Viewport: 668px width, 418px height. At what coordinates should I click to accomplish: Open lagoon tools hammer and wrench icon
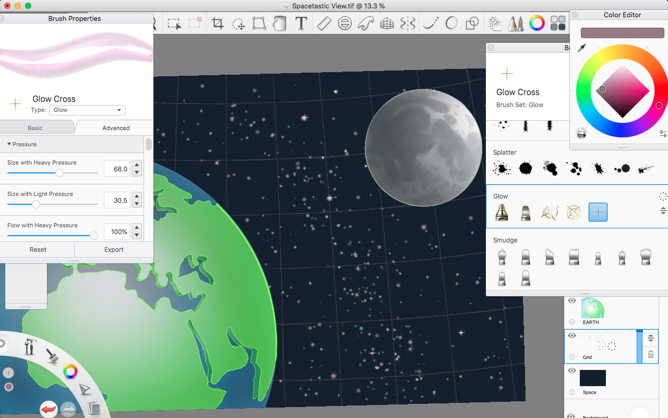coord(30,346)
